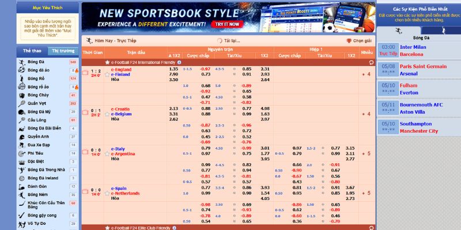The height and width of the screenshot is (230, 461).
Task: Open the Southampton vs Manchester City event
Action: [419, 127]
